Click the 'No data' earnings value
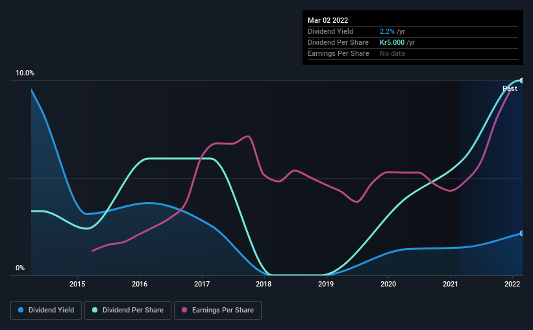 coord(392,53)
